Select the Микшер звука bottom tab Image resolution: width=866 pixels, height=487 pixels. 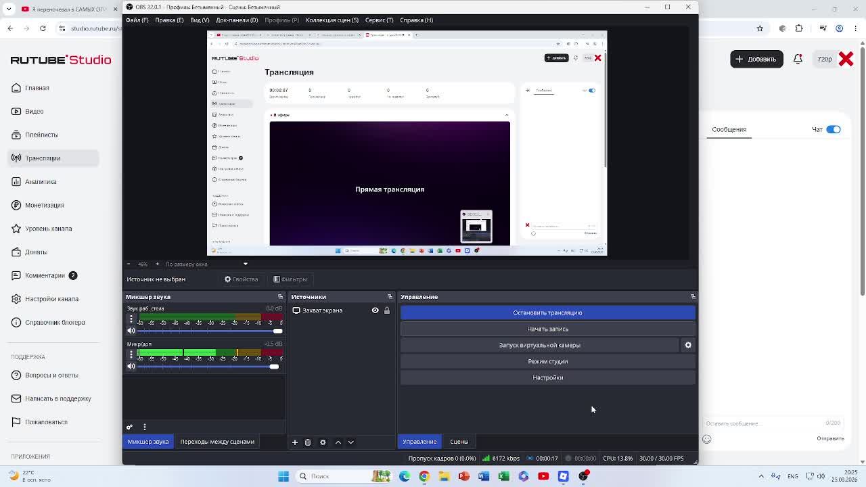[x=148, y=442]
